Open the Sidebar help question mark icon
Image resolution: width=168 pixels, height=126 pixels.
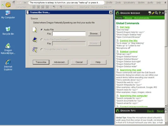tap(159, 13)
